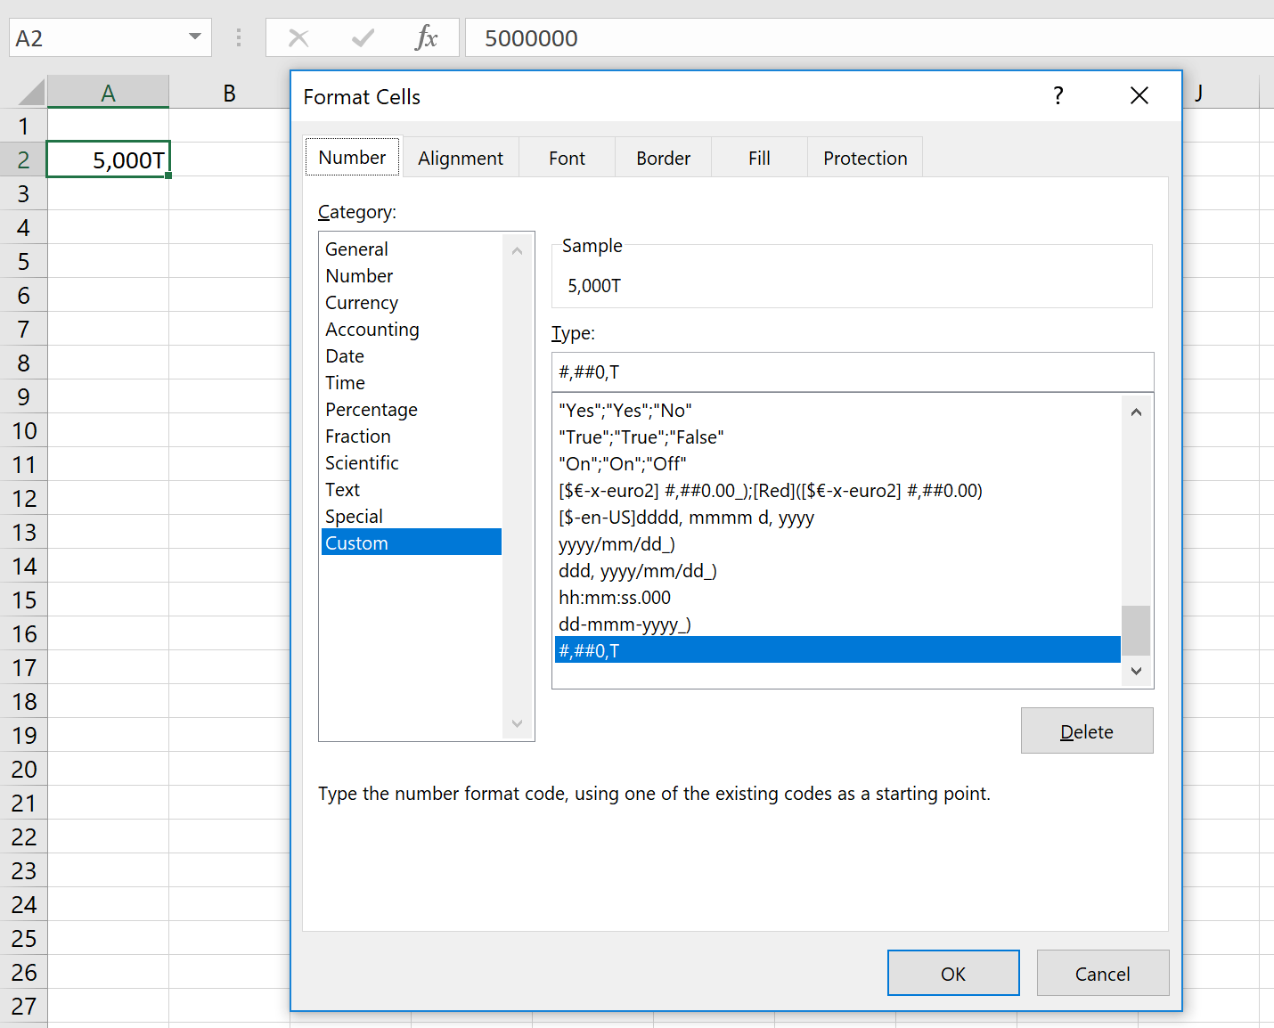Click the Type format code field
1274x1028 pixels.
[x=852, y=372]
